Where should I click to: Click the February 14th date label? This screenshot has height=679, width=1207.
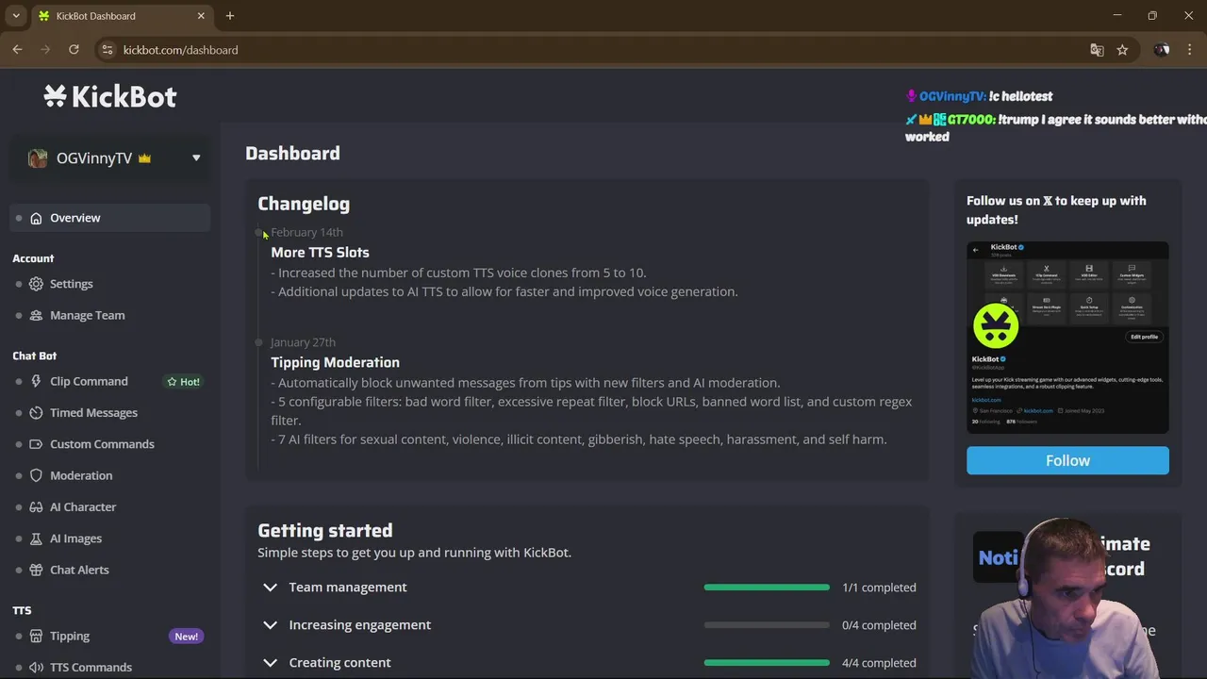(x=306, y=232)
